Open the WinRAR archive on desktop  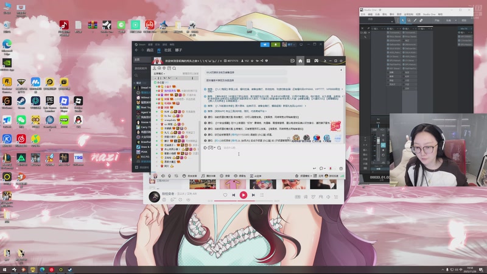click(x=93, y=25)
